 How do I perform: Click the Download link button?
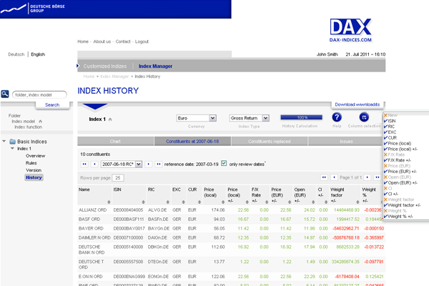point(357,104)
